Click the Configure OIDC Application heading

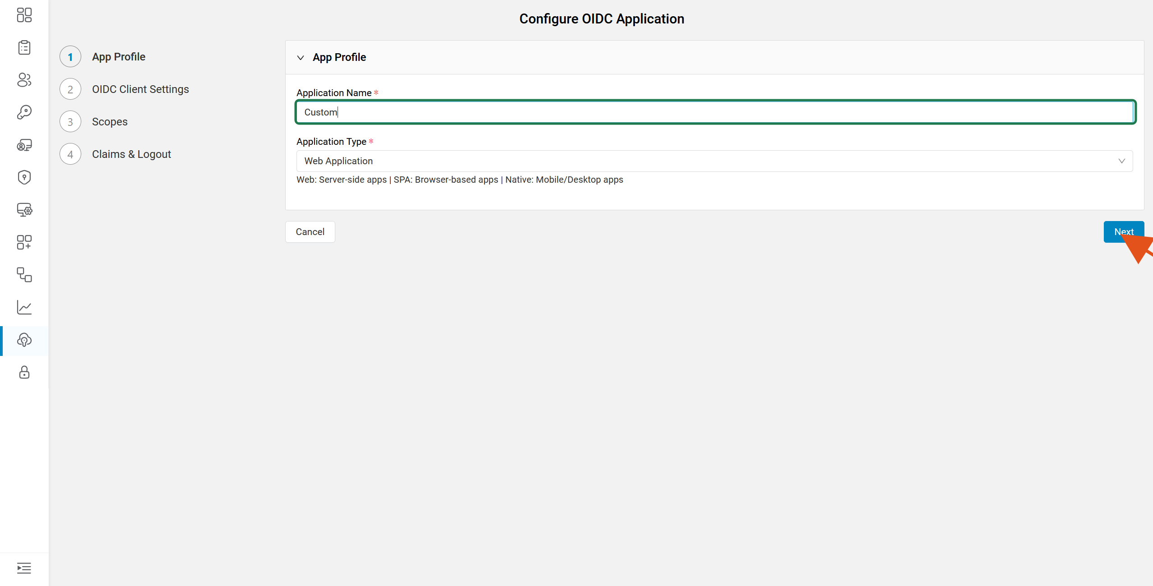click(602, 19)
